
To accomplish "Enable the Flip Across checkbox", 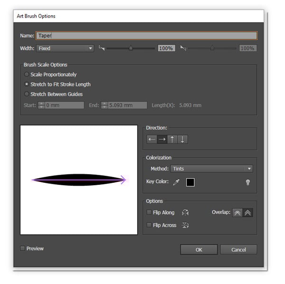I will coord(149,225).
